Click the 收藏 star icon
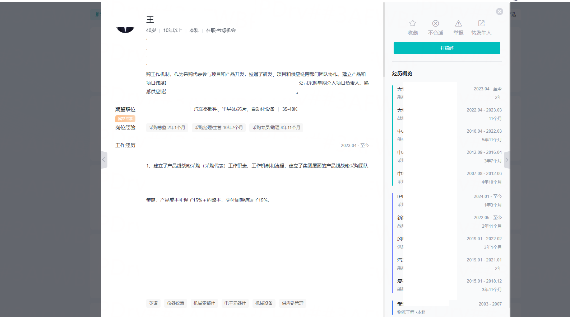The height and width of the screenshot is (317, 570). 413,23
